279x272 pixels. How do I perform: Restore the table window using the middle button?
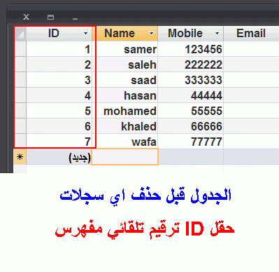[x=50, y=17]
